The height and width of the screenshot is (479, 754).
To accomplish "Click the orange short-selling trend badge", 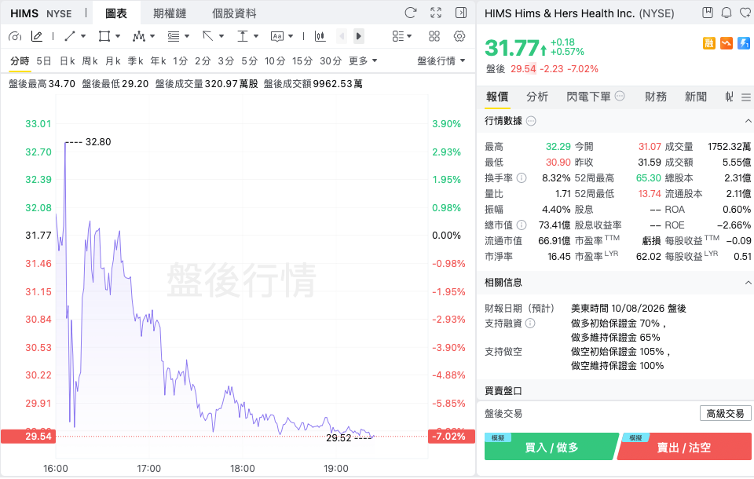I will (726, 43).
